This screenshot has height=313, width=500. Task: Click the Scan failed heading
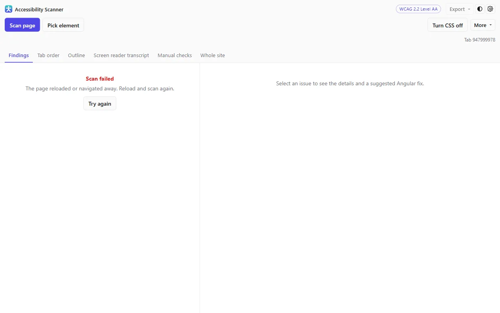click(100, 79)
